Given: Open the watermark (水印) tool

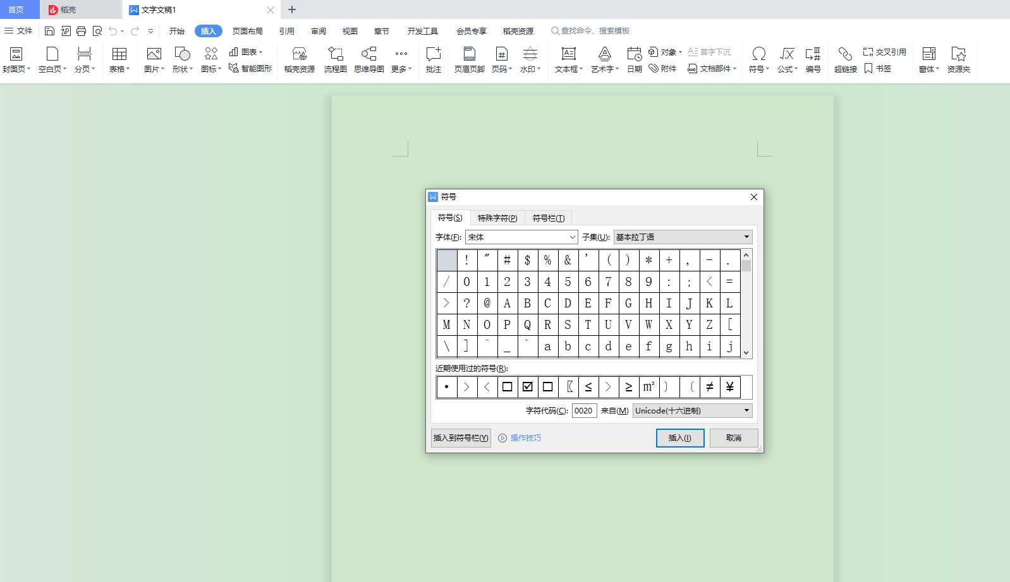Looking at the screenshot, I should coord(530,61).
